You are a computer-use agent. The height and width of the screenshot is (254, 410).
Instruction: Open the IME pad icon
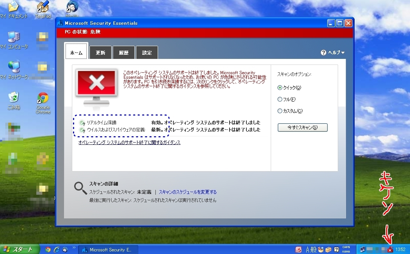tap(321, 249)
